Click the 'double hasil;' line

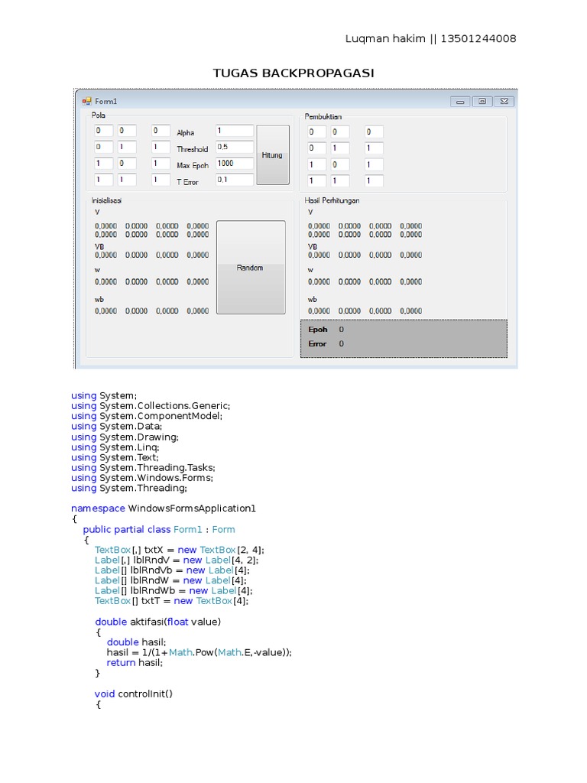[x=136, y=642]
